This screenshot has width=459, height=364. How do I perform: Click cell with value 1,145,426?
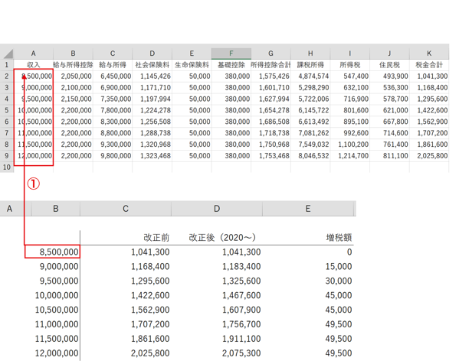[152, 76]
